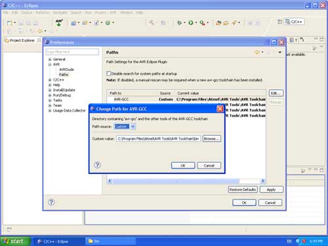The height and width of the screenshot is (246, 328).
Task: Click Cancel in Change Path for AVR-GCC dialog
Action: (x=209, y=165)
